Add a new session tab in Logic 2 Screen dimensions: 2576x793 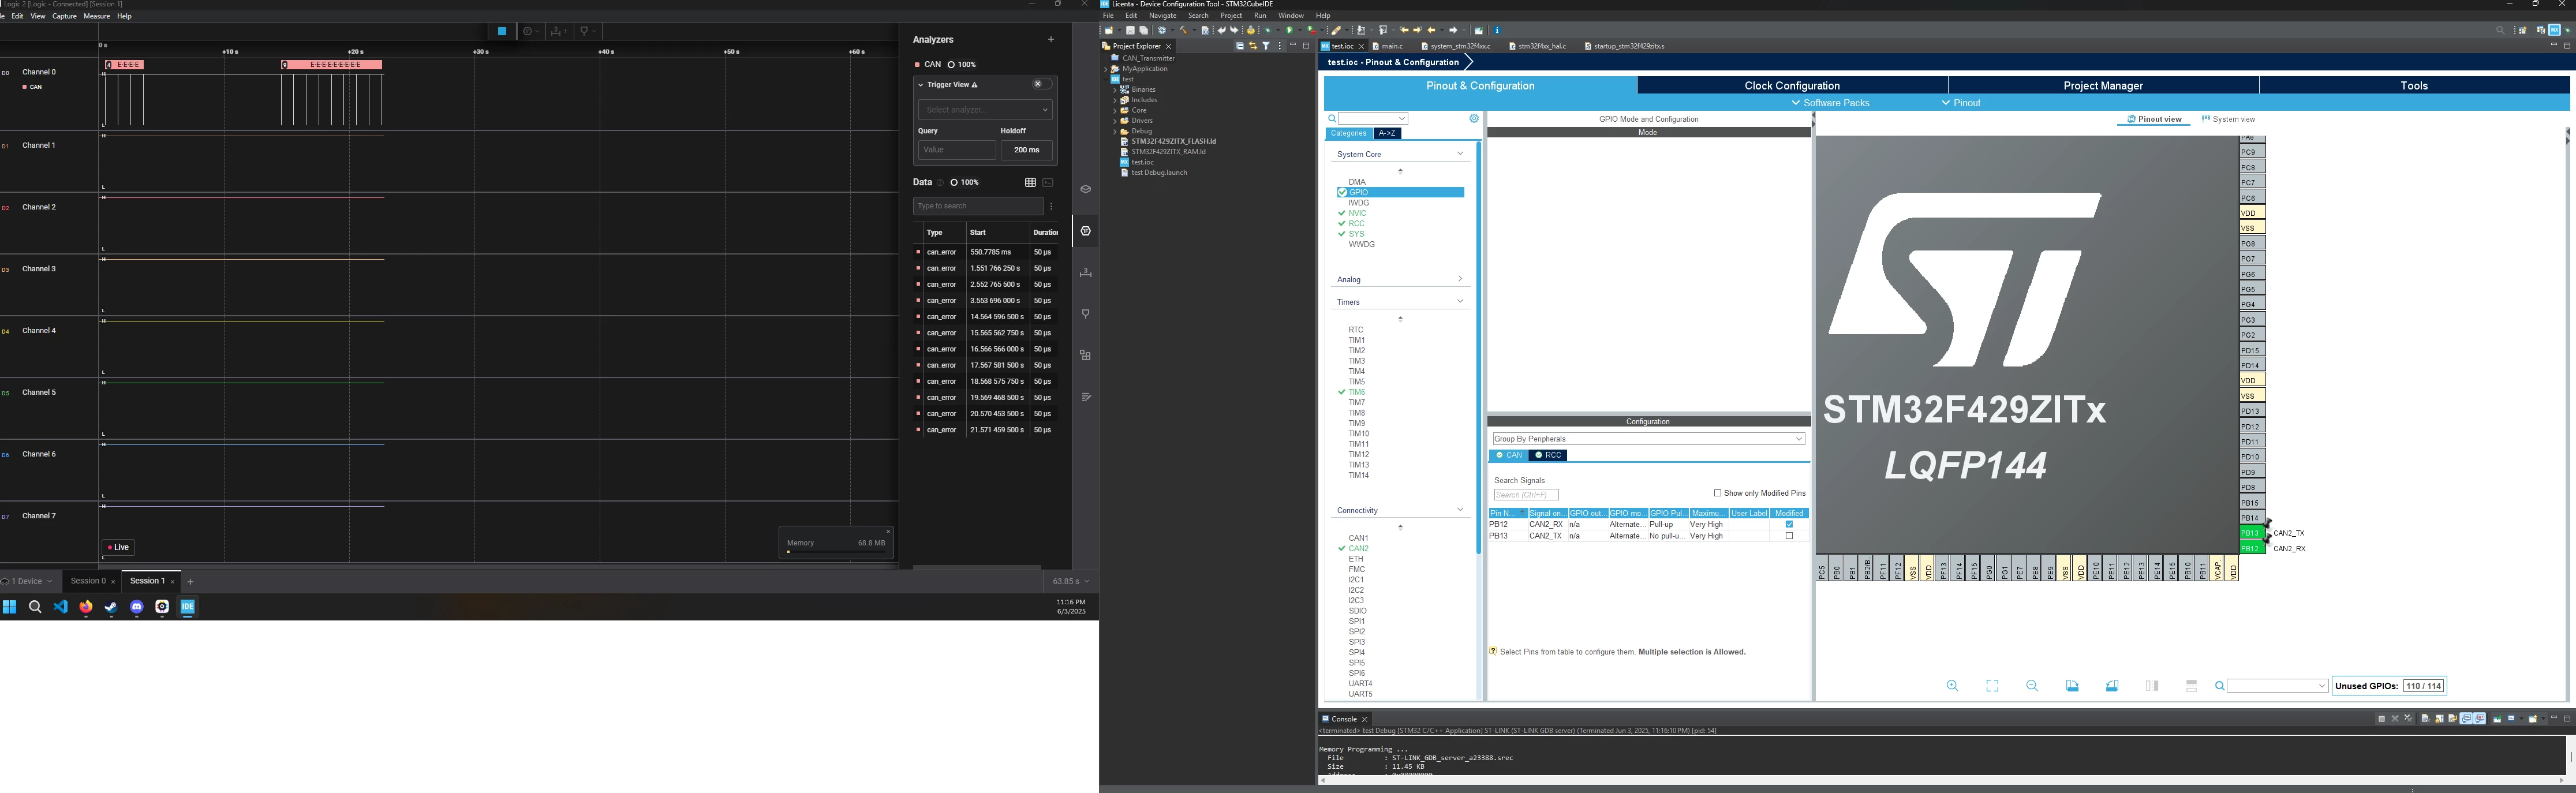(x=190, y=581)
